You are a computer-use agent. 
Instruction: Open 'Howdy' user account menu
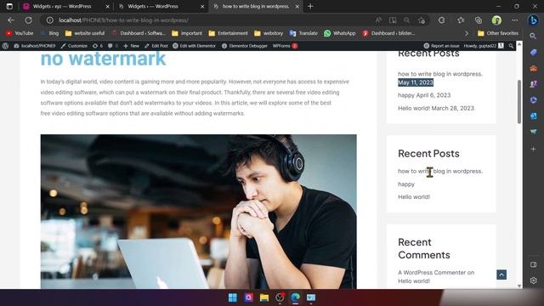coord(484,46)
